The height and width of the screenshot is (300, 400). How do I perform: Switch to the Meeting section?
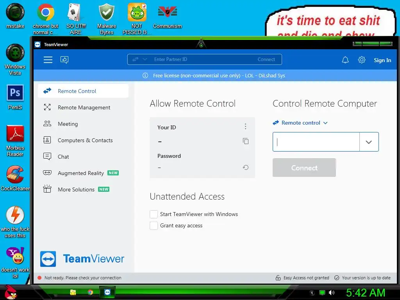coord(83,124)
